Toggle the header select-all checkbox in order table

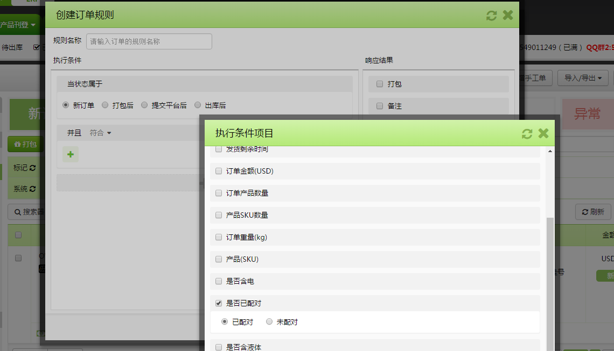pyautogui.click(x=18, y=235)
